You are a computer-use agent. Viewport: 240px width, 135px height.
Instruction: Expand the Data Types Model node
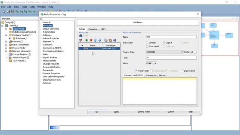pos(6,45)
